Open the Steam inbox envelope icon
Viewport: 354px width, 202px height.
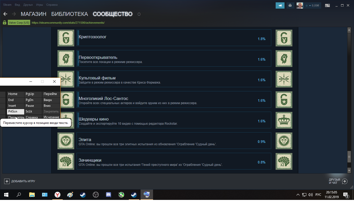click(290, 5)
